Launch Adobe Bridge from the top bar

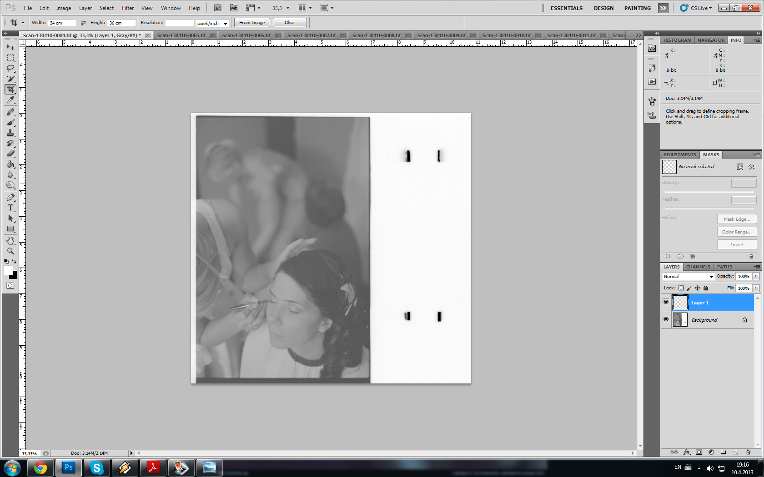[218, 8]
